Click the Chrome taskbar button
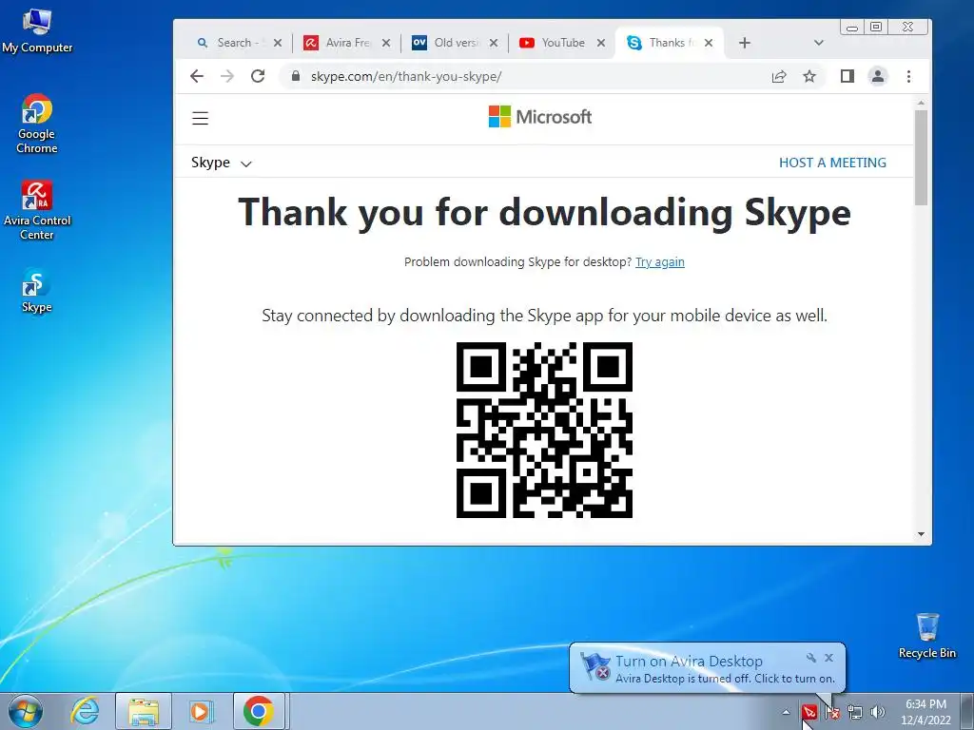This screenshot has height=730, width=974. tap(259, 711)
